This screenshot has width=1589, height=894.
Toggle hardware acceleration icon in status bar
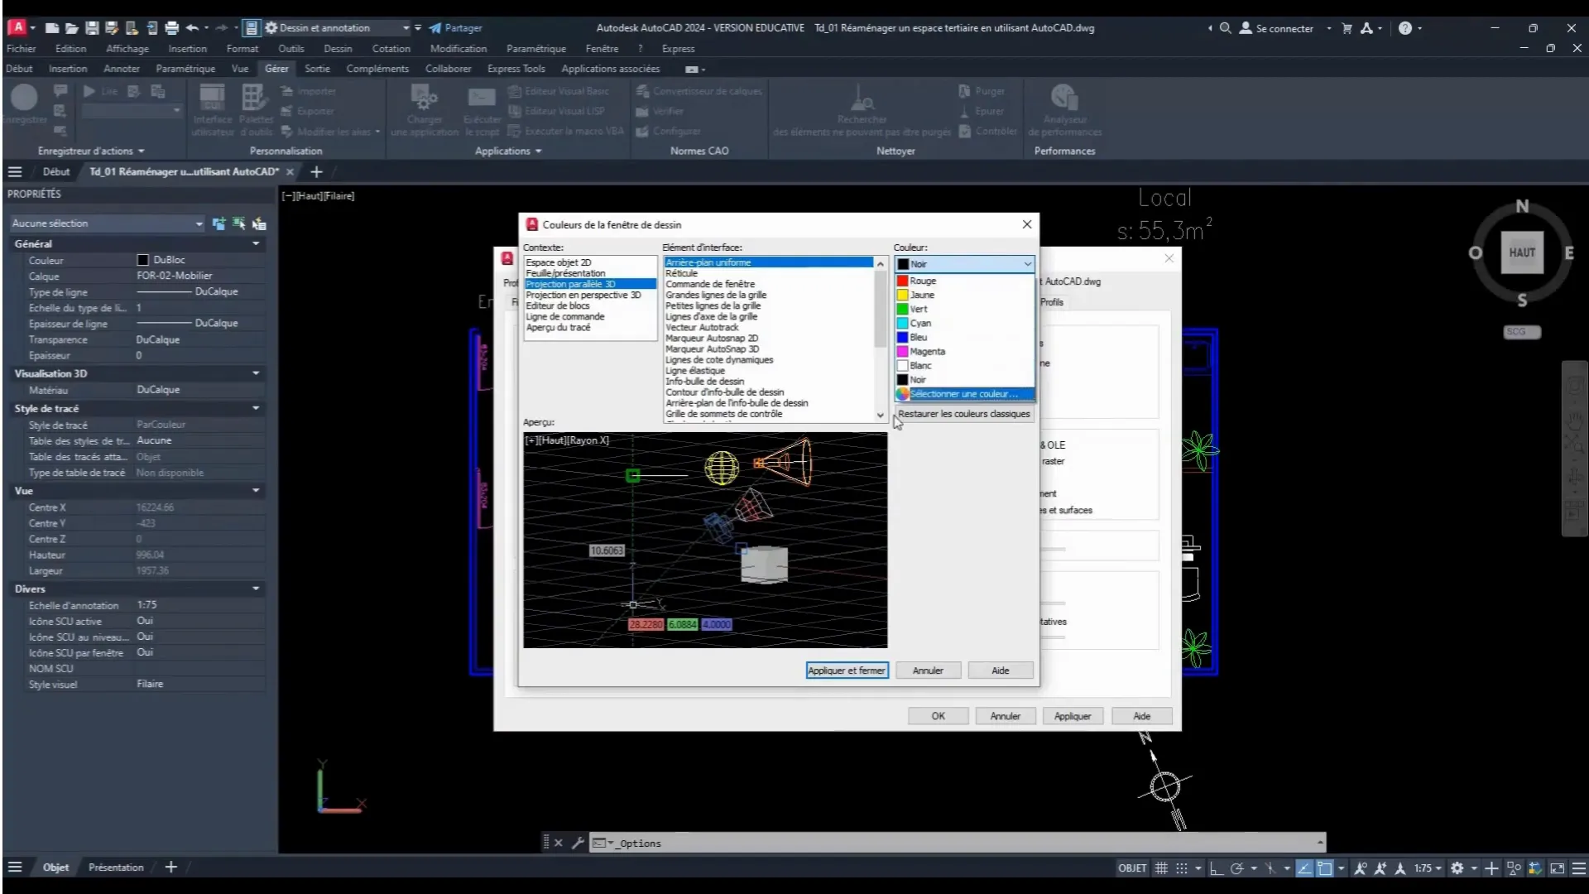[1536, 868]
